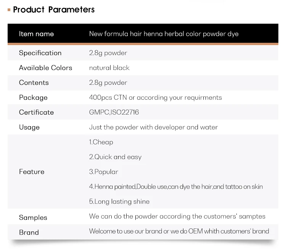Select the Package row label
286x251 pixels.
[x=33, y=98]
